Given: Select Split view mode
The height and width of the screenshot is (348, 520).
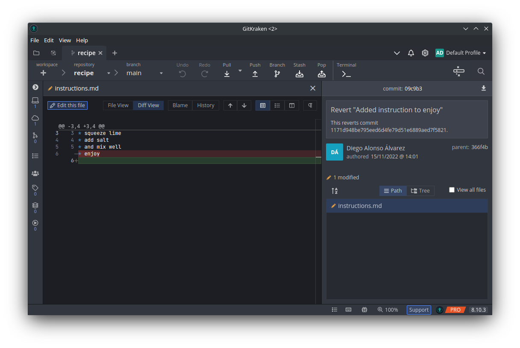Looking at the screenshot, I should point(292,105).
